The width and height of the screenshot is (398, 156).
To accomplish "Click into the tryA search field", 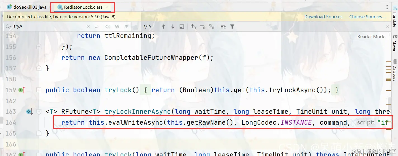I will coord(49,27).
